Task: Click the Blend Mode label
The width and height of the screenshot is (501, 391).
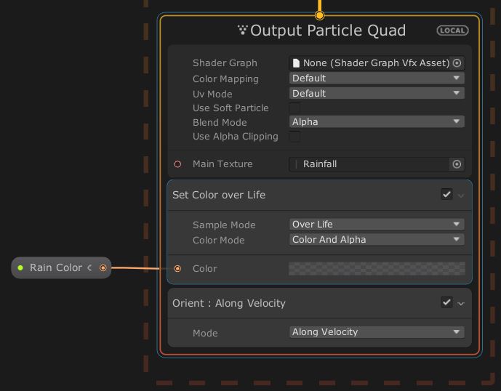Action: point(220,122)
